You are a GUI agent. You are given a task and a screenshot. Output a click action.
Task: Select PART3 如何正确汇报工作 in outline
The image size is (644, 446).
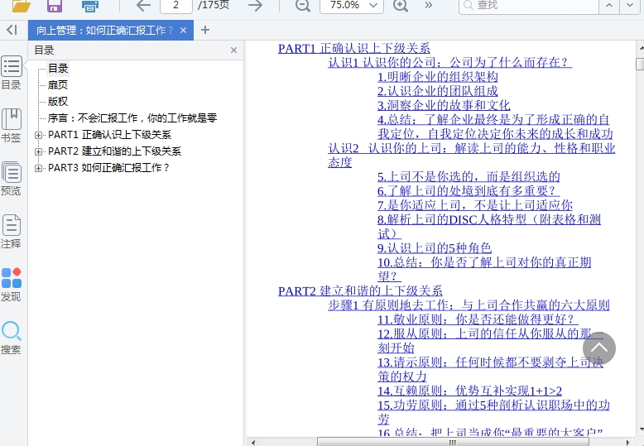pyautogui.click(x=108, y=167)
